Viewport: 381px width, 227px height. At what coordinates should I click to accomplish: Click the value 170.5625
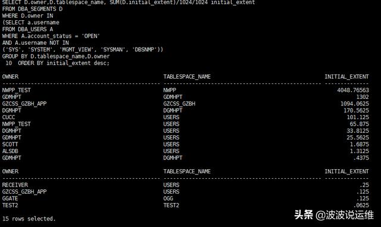[x=356, y=111]
